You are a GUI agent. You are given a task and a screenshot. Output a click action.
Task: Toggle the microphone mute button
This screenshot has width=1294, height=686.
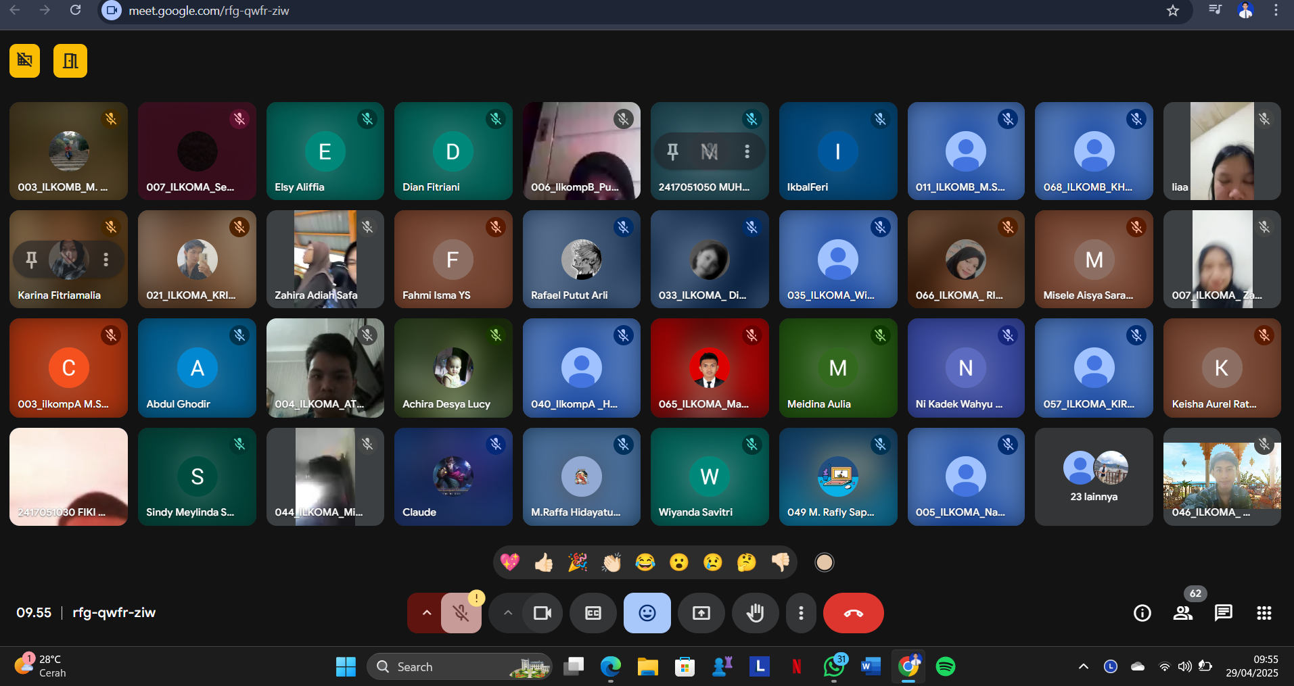(x=461, y=613)
